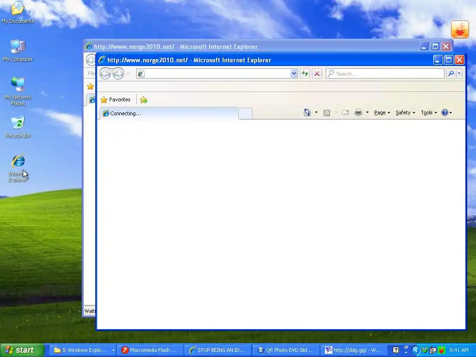
Task: Expand the Help dropdown arrow
Action: (451, 112)
